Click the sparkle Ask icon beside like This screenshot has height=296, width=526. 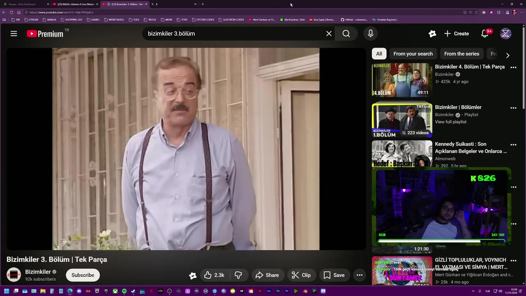tap(193, 275)
